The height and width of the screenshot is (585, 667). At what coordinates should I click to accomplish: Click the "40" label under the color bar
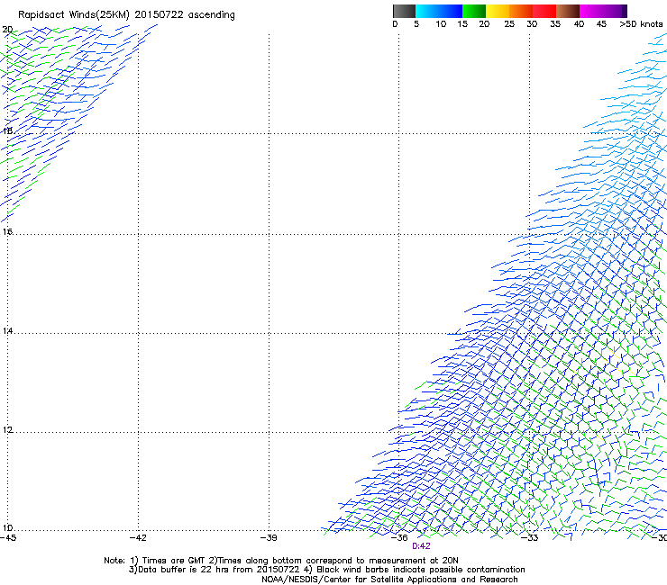(579, 24)
